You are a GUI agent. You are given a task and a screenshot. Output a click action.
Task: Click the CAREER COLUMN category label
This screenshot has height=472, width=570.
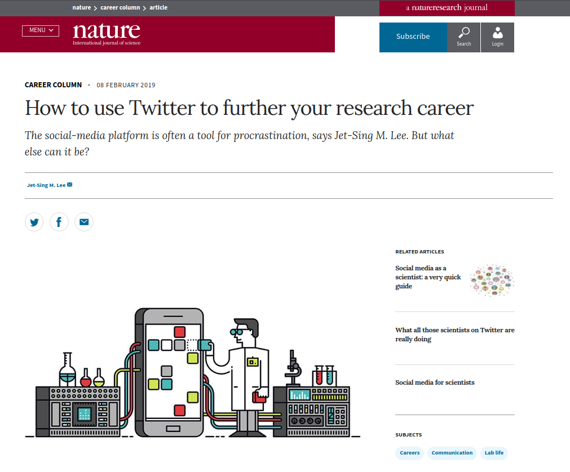(53, 85)
